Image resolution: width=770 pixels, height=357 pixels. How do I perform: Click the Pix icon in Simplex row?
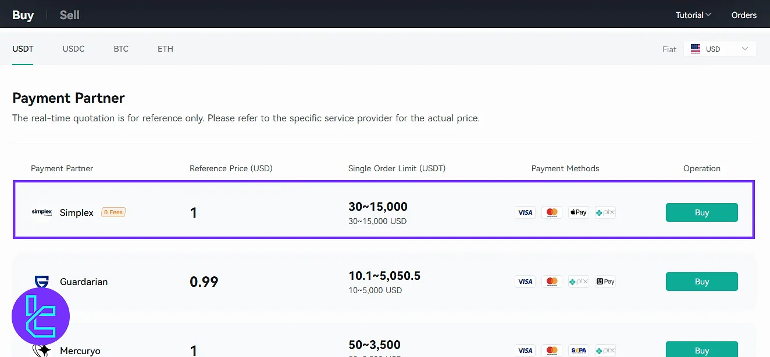coord(605,212)
